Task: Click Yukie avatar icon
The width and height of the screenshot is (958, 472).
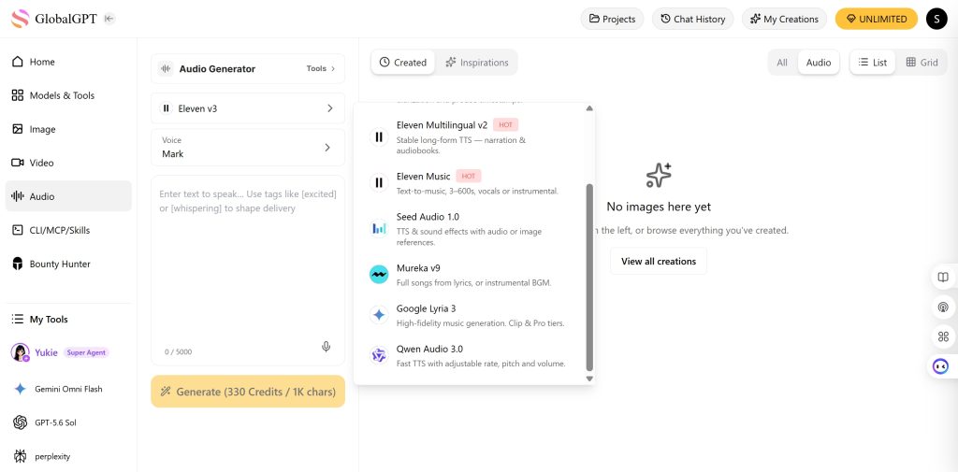Action: point(21,352)
